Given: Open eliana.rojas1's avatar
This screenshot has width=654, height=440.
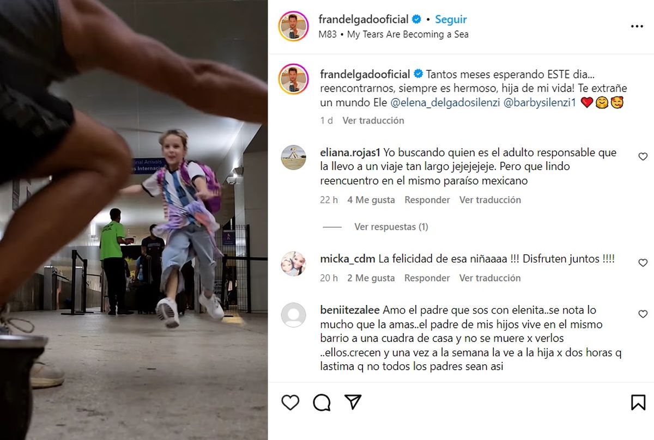Looking at the screenshot, I should pyautogui.click(x=293, y=158).
